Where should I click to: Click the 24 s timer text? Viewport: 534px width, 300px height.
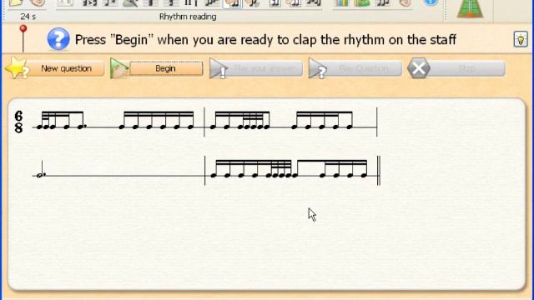28,17
